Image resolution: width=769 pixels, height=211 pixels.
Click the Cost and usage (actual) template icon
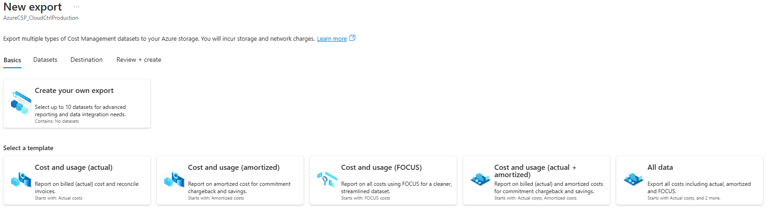pos(21,179)
